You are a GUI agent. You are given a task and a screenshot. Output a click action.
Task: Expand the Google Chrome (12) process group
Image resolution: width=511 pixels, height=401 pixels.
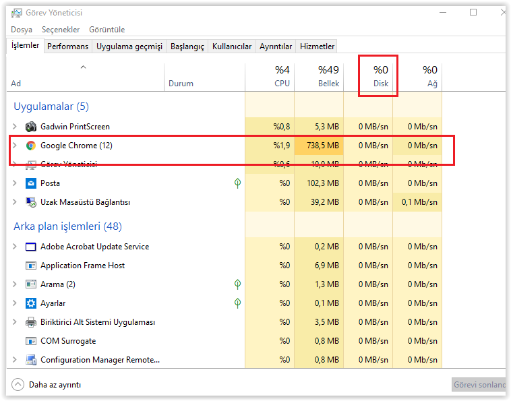point(15,146)
